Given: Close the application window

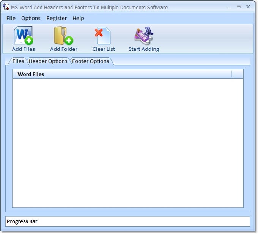Looking at the screenshot, I should [x=248, y=7].
